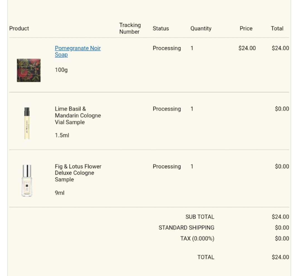
Task: Select the Quantity column header
Action: coord(201,28)
